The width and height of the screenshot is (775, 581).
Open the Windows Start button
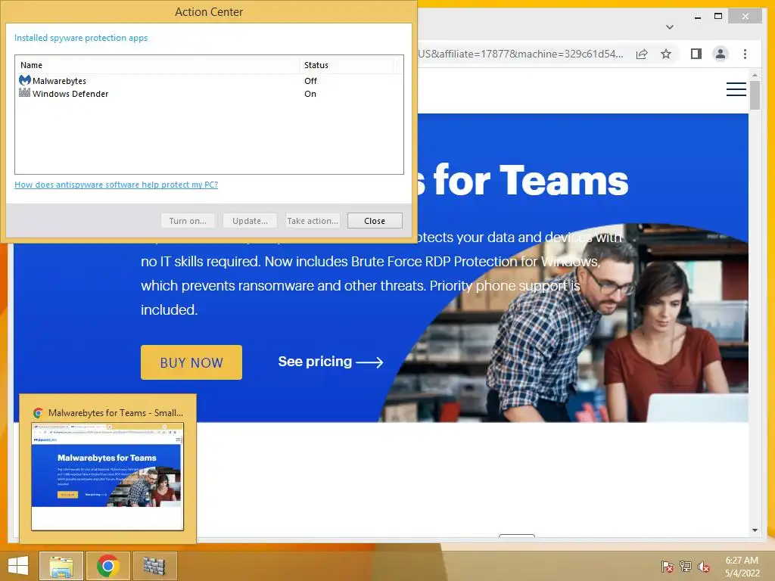18,566
